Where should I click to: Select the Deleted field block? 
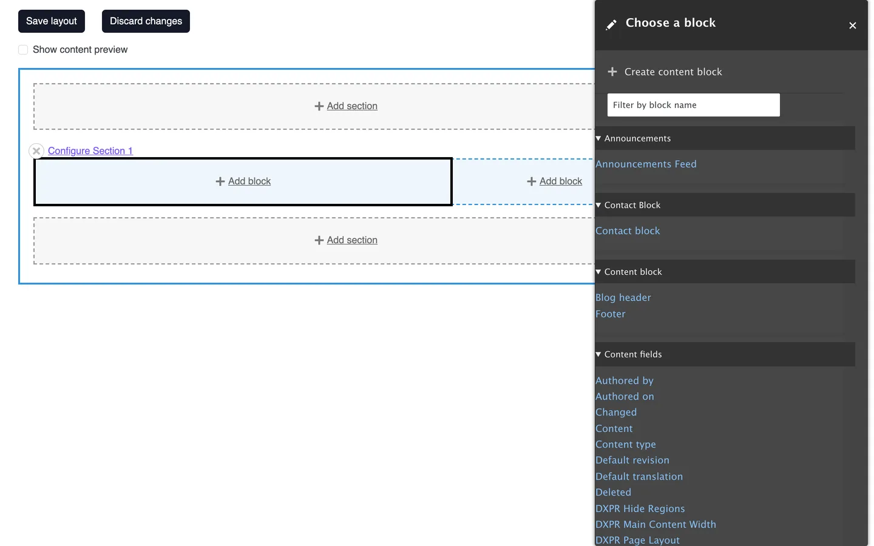pyautogui.click(x=614, y=492)
